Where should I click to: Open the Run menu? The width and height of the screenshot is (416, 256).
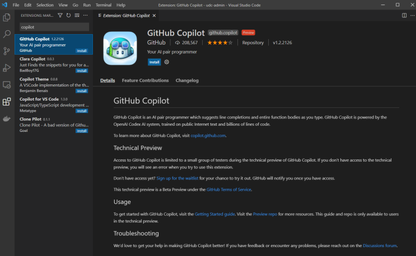(87, 5)
